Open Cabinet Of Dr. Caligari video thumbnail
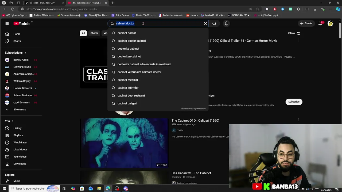 coord(124,143)
